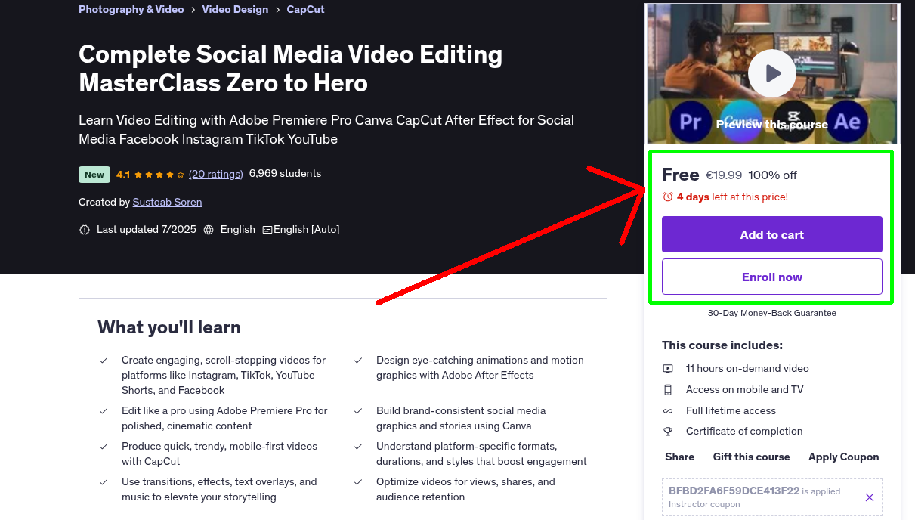Click the globe language icon
This screenshot has height=520, width=915.
pyautogui.click(x=209, y=230)
